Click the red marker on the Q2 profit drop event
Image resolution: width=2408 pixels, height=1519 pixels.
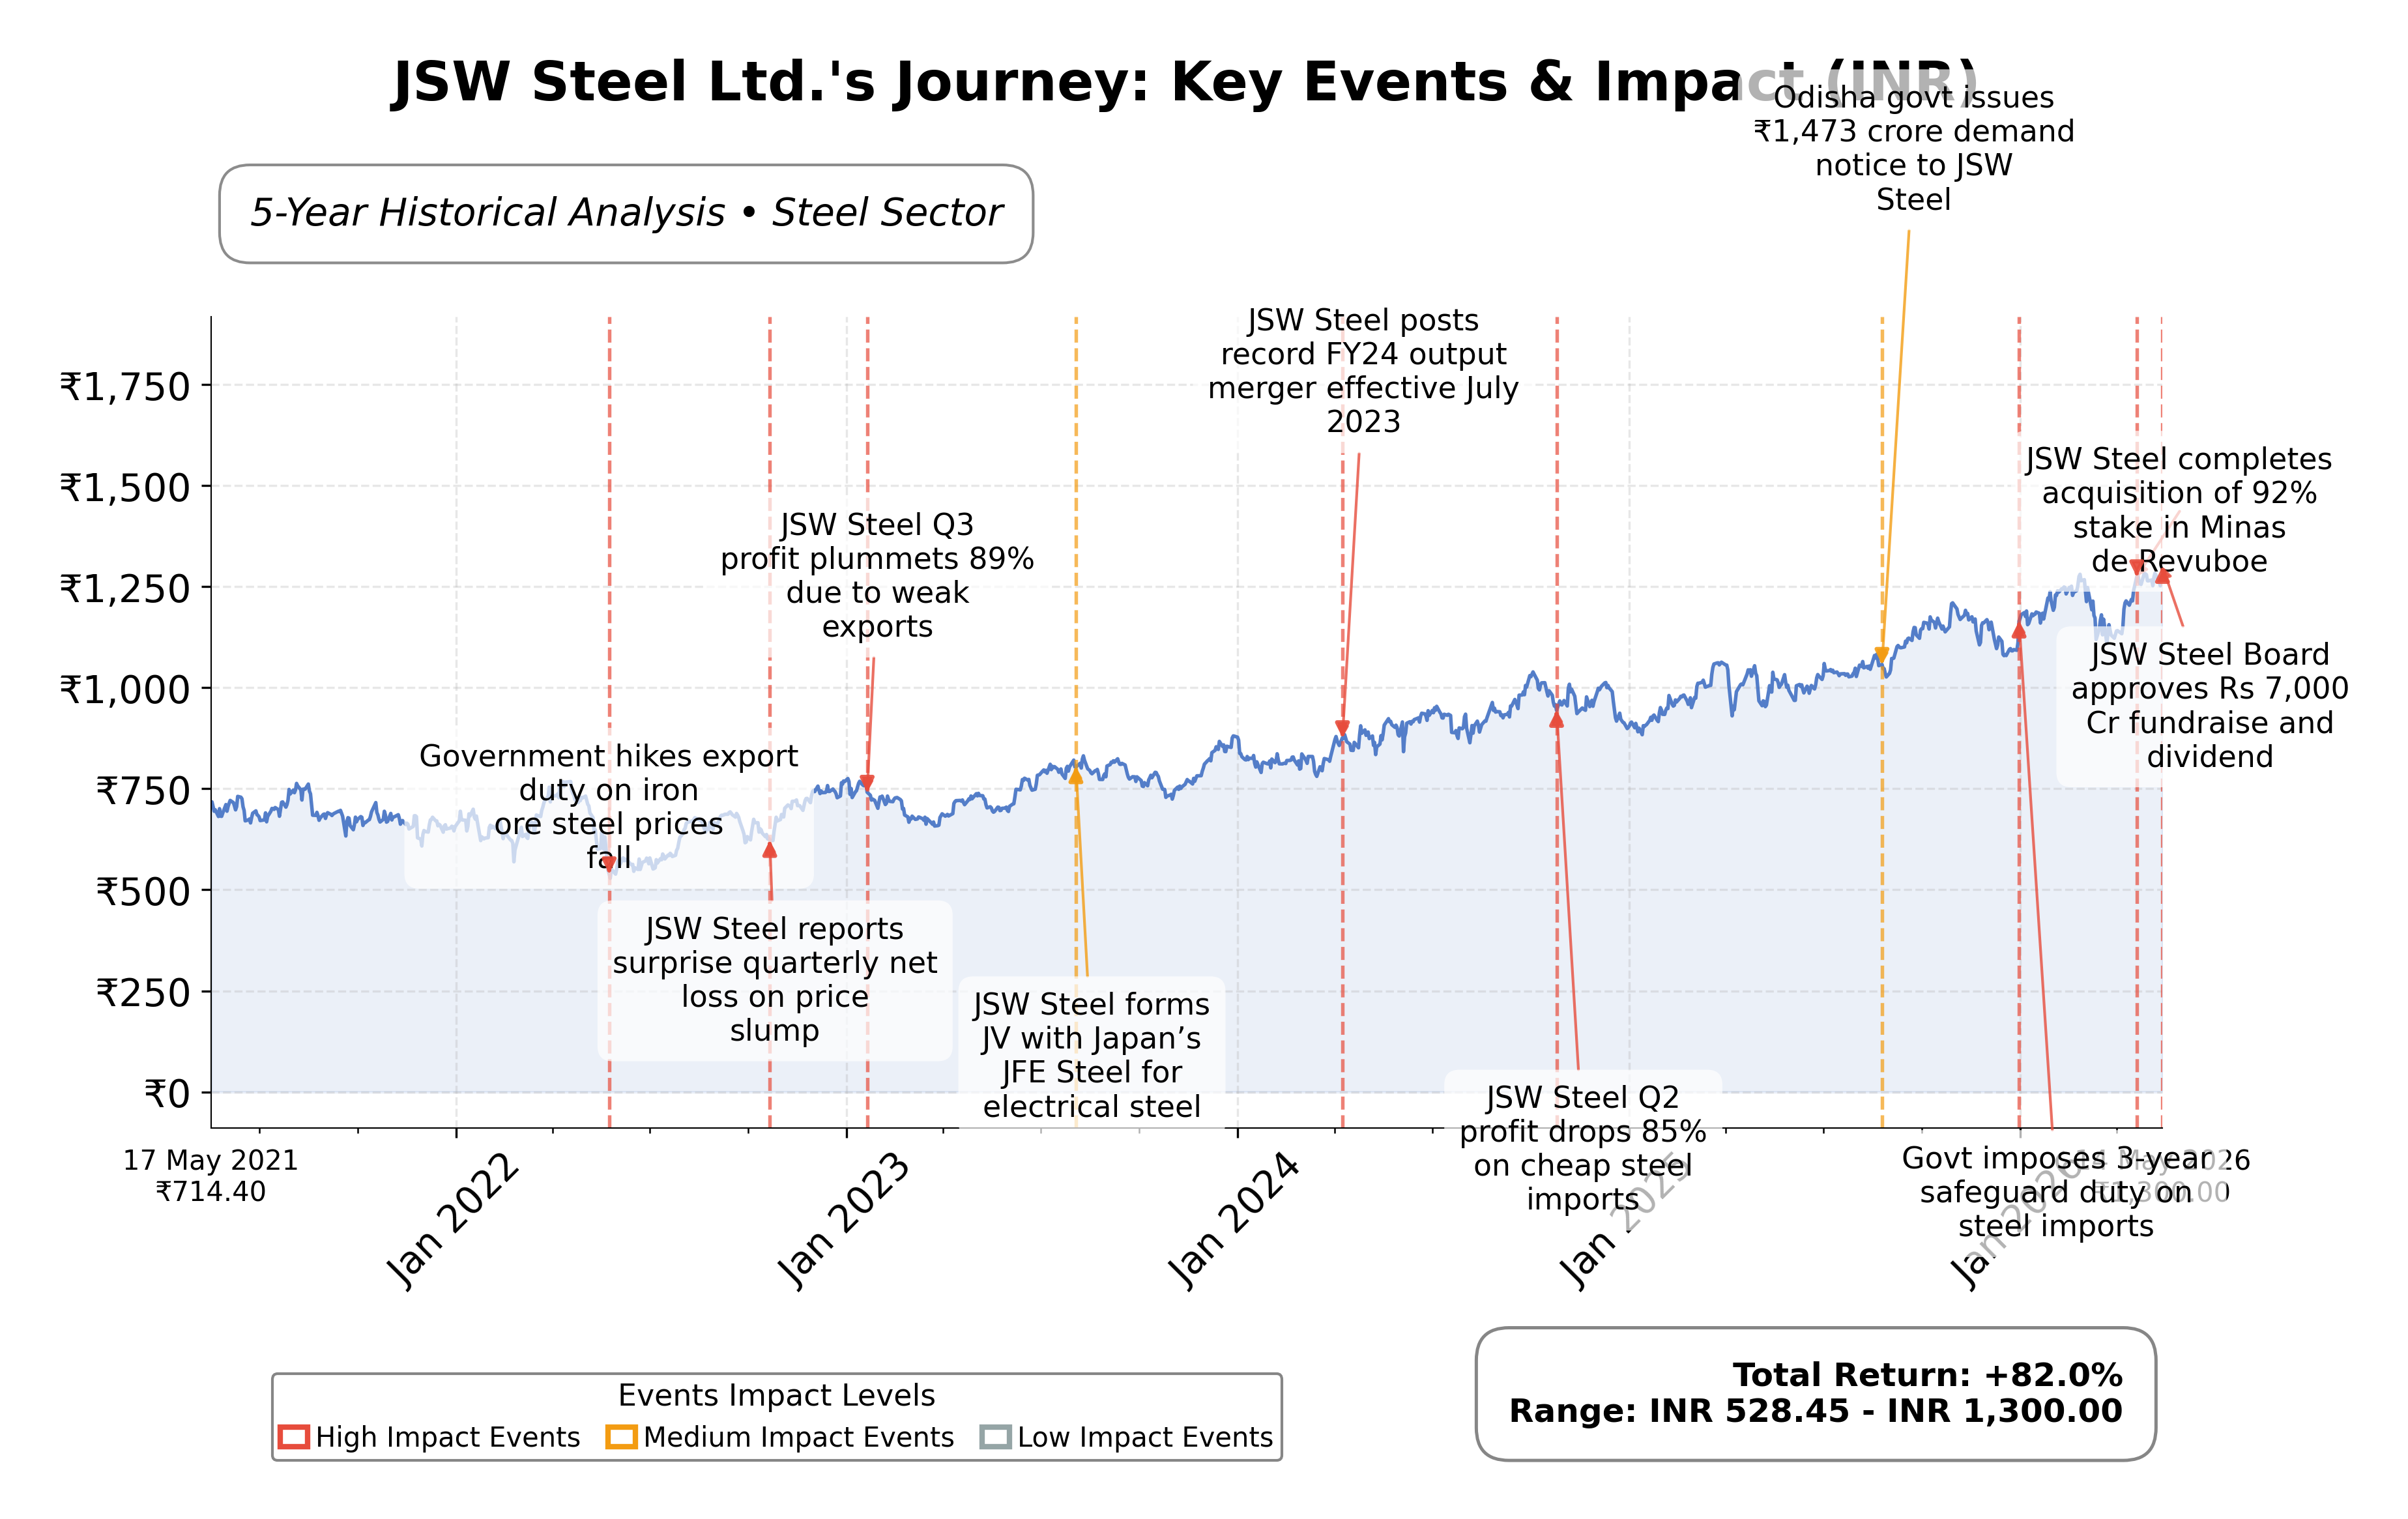pyautogui.click(x=1556, y=719)
